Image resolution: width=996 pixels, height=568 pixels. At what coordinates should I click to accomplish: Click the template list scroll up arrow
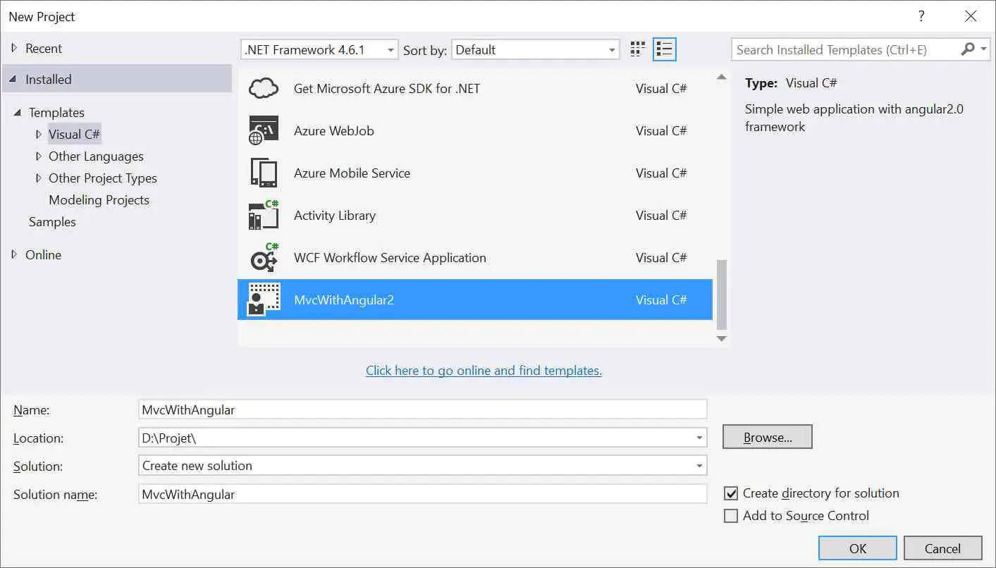(x=721, y=77)
